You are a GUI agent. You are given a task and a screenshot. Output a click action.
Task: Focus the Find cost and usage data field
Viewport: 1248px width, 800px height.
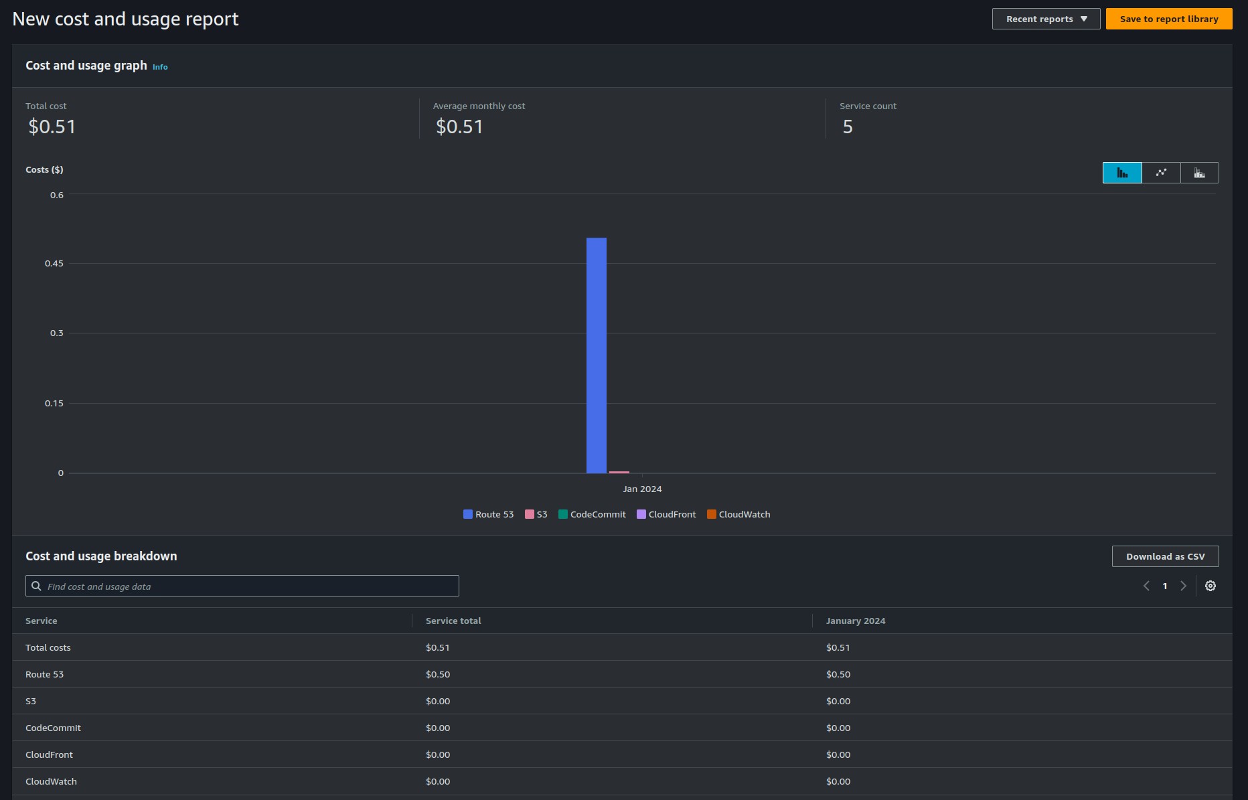coord(242,586)
